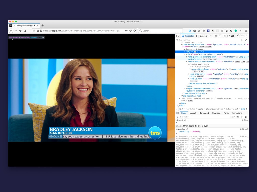257x192 pixels.
Task: Collapse the apple-tv-plus-player node
Action: coord(181,44)
